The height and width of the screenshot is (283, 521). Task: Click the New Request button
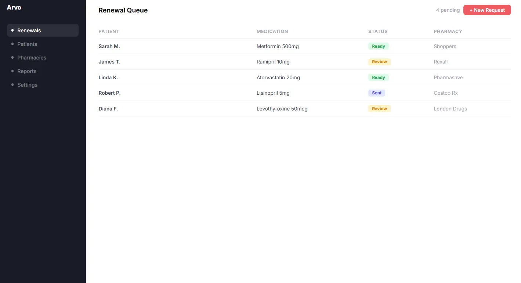pyautogui.click(x=487, y=10)
